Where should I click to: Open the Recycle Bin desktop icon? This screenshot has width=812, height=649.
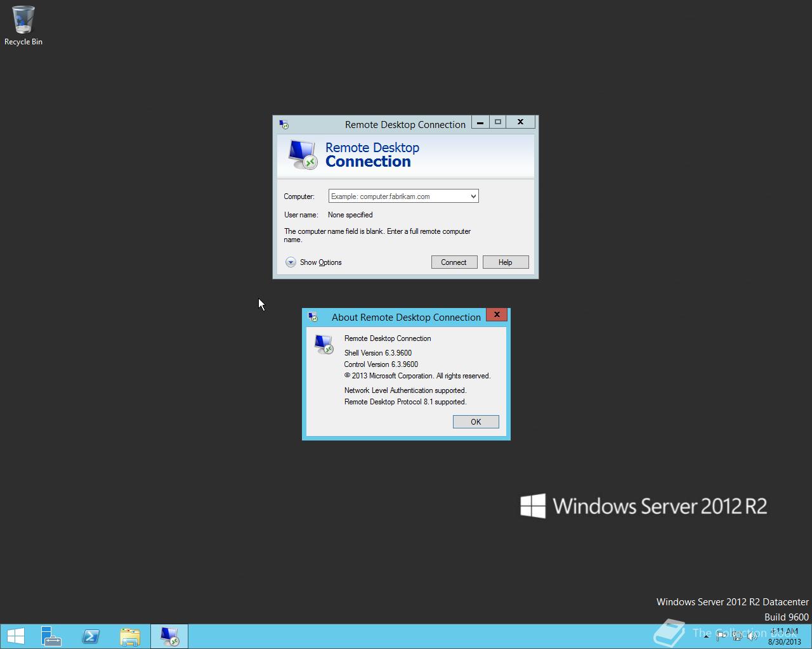pos(23,25)
